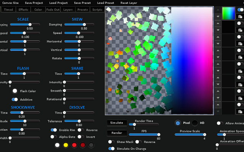Turn off Simulate On Change
The image size is (244, 152).
click(111, 149)
